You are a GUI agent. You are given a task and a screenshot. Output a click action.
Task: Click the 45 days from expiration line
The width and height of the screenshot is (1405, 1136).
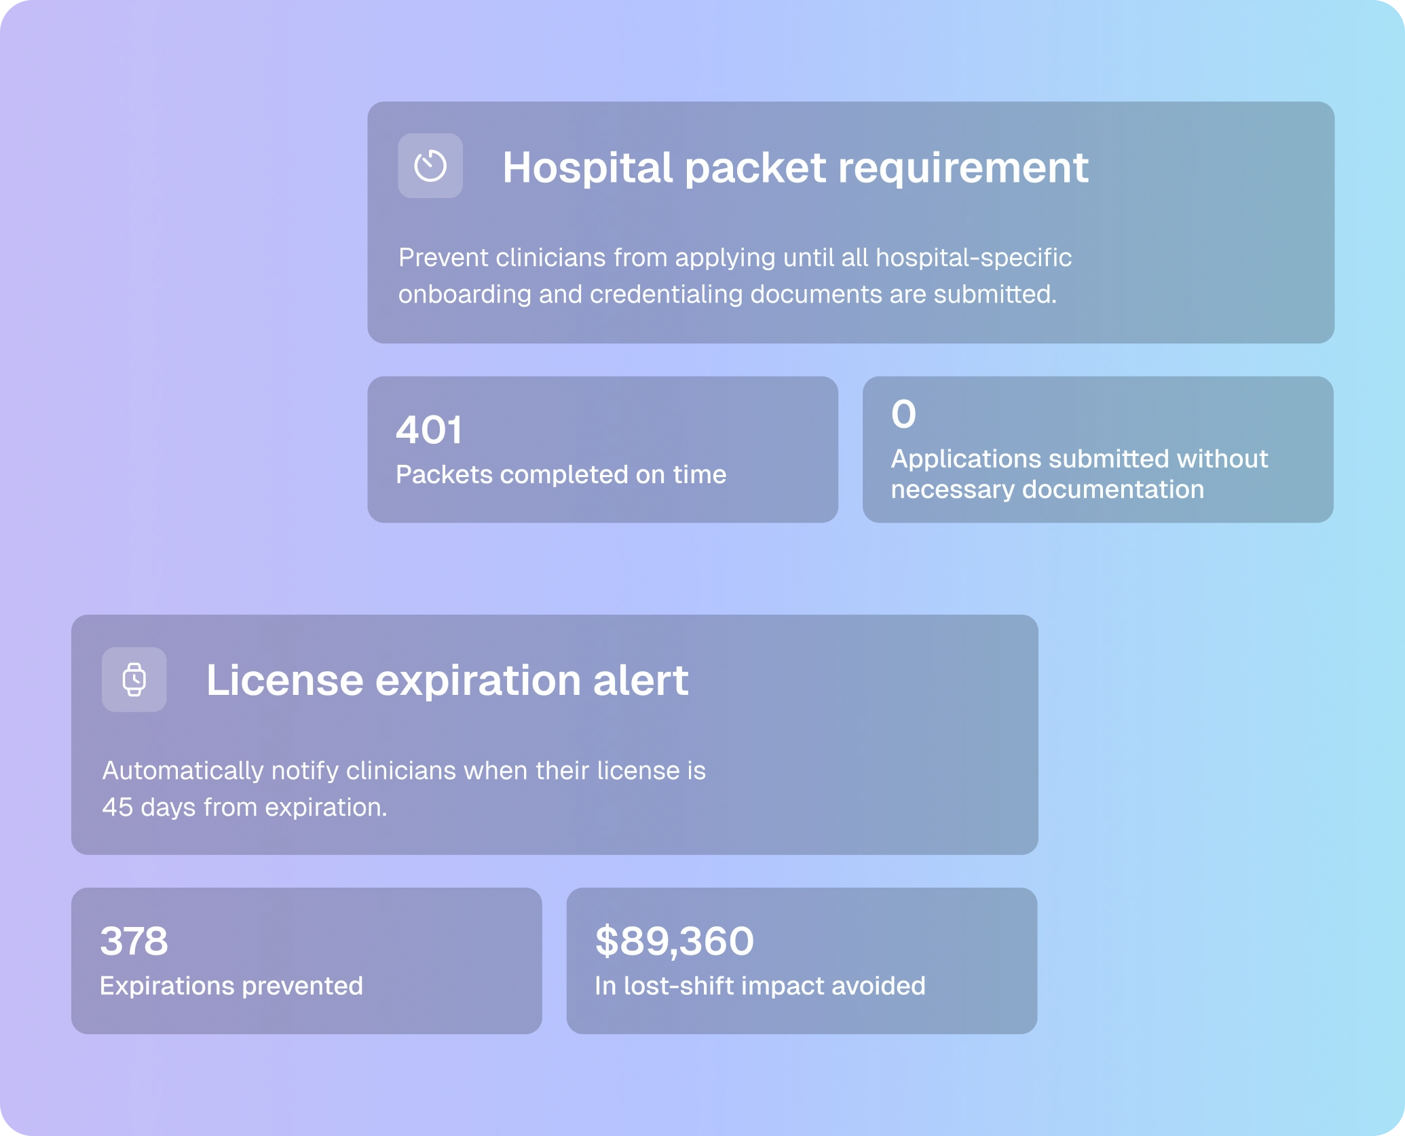tap(244, 808)
